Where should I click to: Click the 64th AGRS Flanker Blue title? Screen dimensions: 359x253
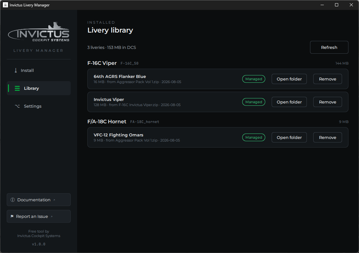[x=120, y=77]
